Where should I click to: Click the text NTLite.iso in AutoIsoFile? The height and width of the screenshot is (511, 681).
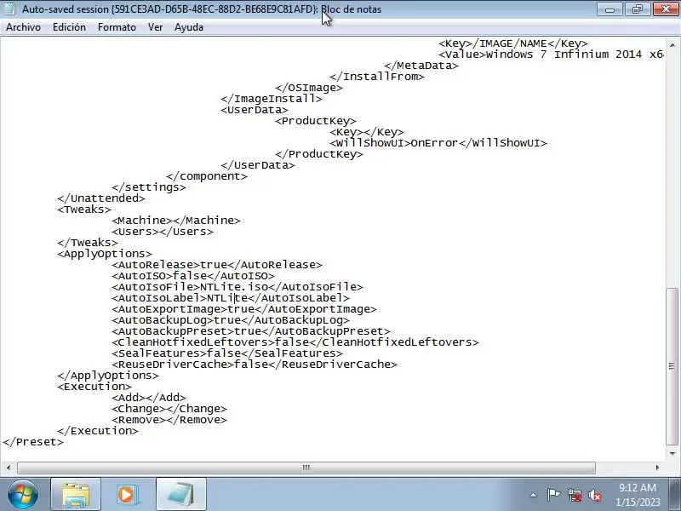233,287
